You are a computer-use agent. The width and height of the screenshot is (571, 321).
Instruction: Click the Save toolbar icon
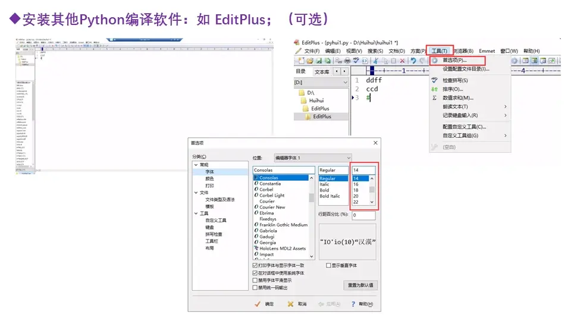[x=319, y=61]
